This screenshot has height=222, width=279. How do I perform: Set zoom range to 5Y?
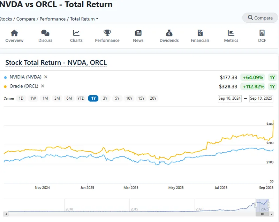tap(117, 98)
